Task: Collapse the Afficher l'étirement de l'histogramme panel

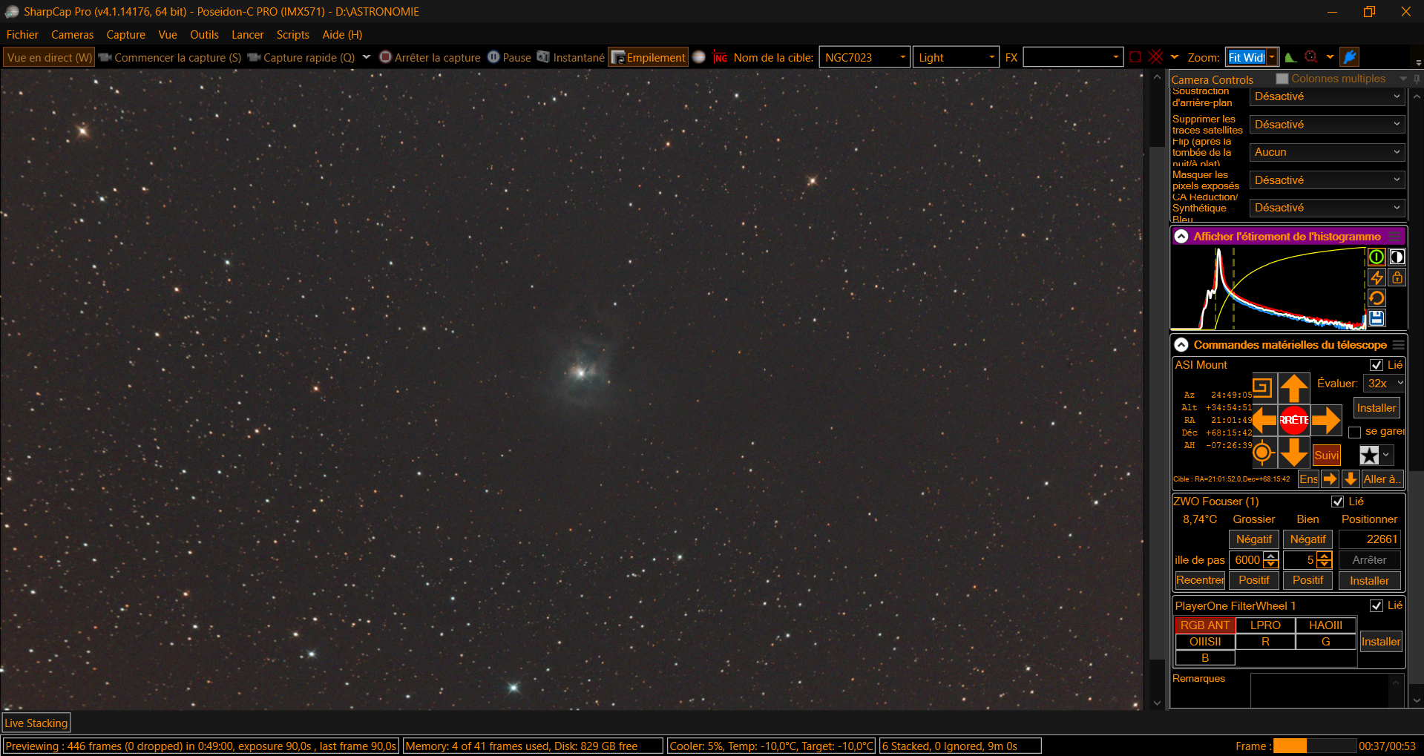Action: 1181,237
